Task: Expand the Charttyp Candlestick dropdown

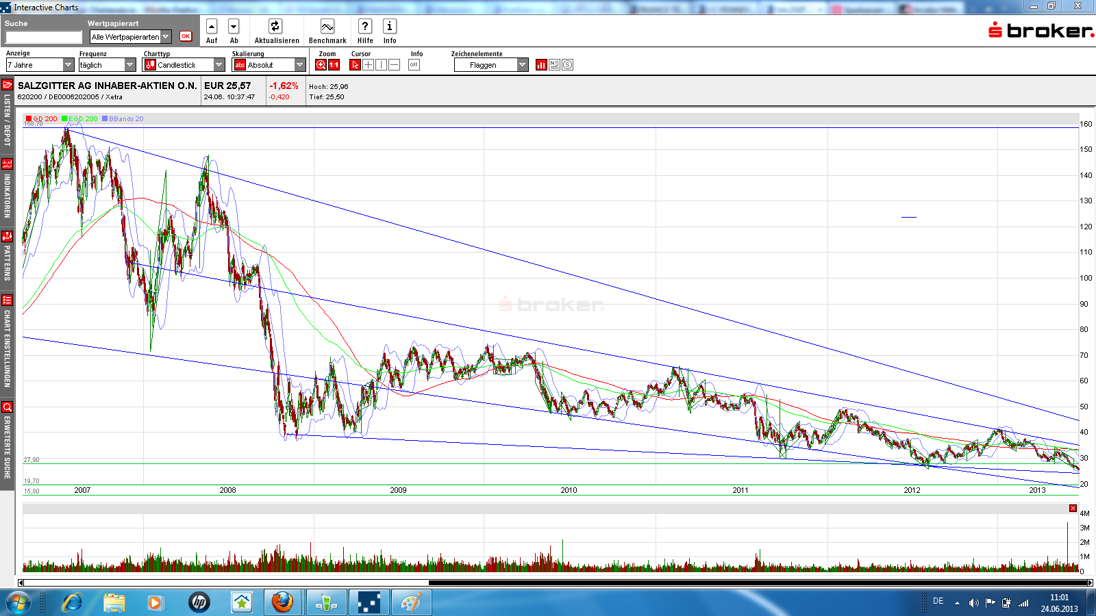Action: pyautogui.click(x=184, y=65)
